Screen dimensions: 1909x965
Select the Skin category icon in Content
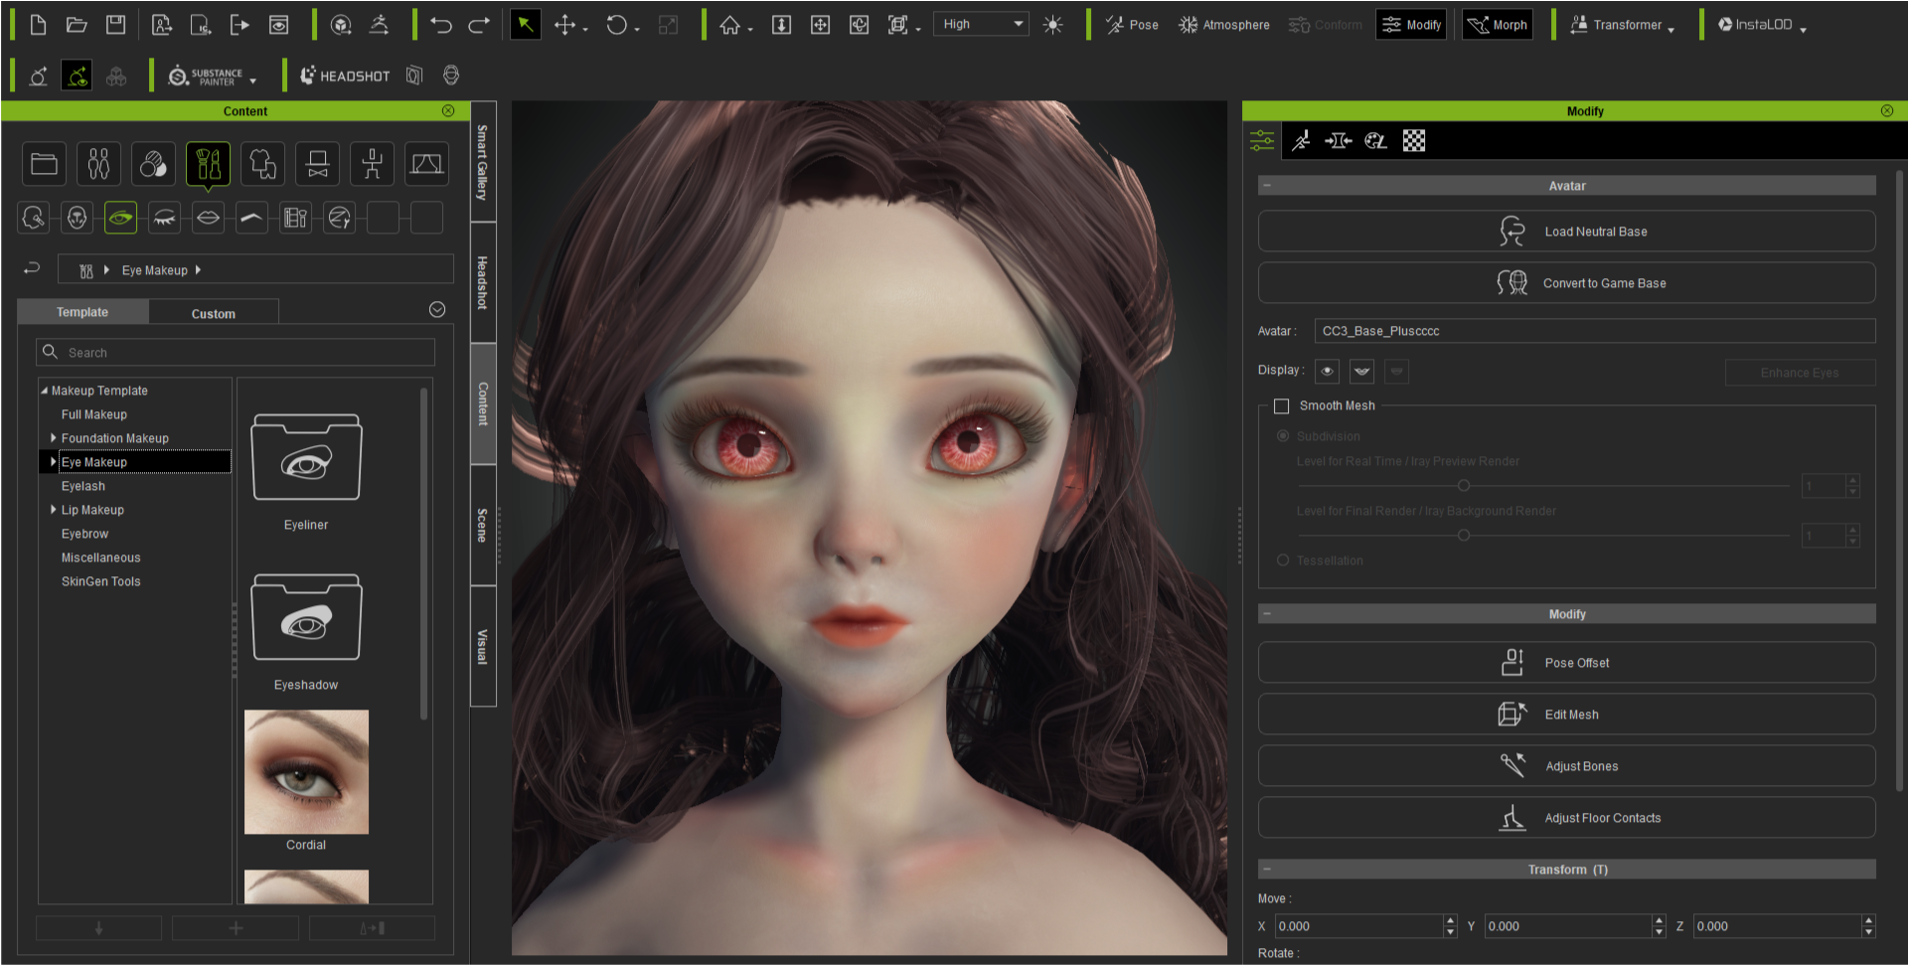coord(153,164)
